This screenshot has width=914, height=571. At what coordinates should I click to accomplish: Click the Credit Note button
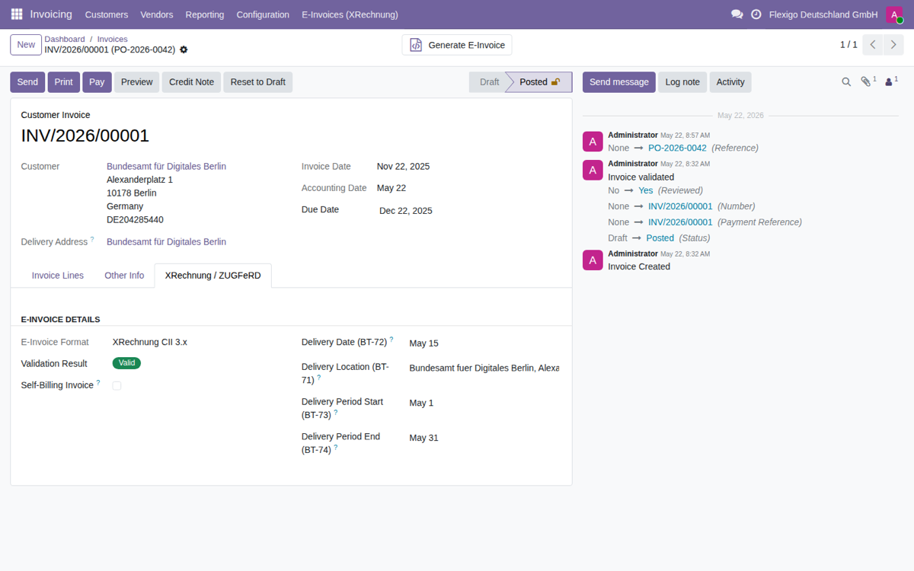coord(191,82)
